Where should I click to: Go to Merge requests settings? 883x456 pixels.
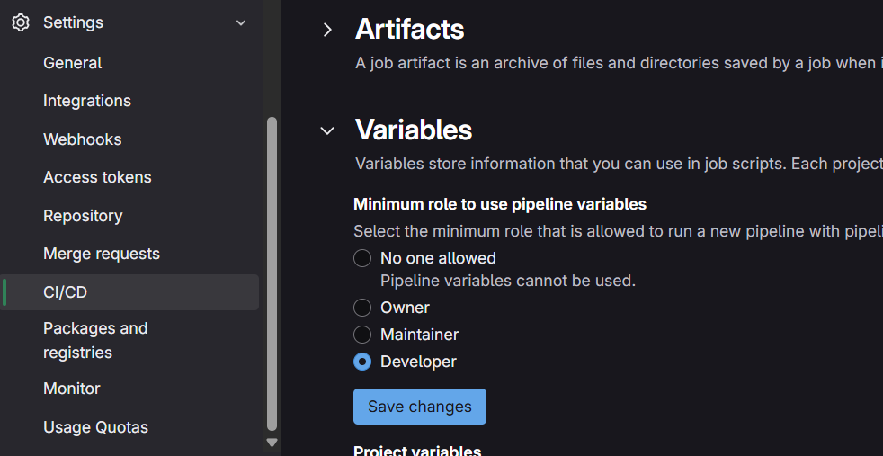[102, 254]
